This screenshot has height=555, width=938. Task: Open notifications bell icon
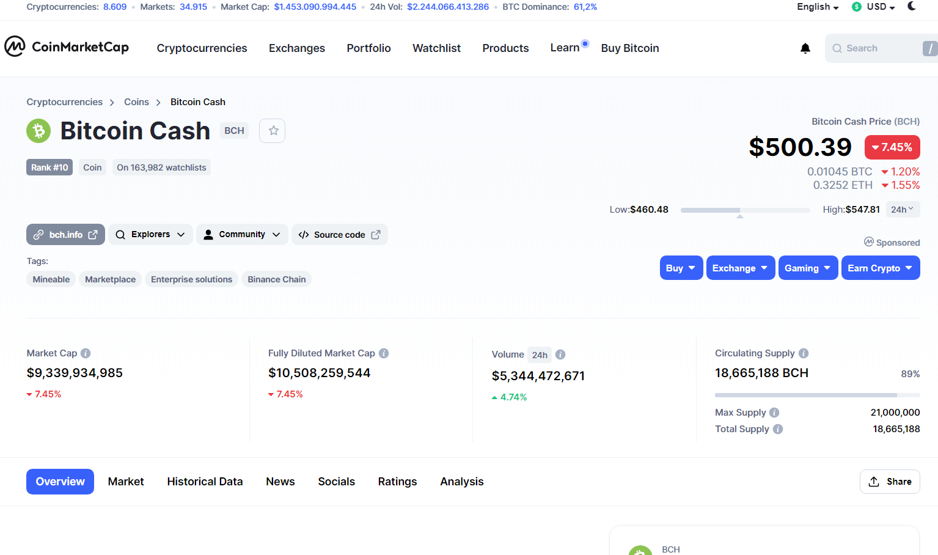805,48
